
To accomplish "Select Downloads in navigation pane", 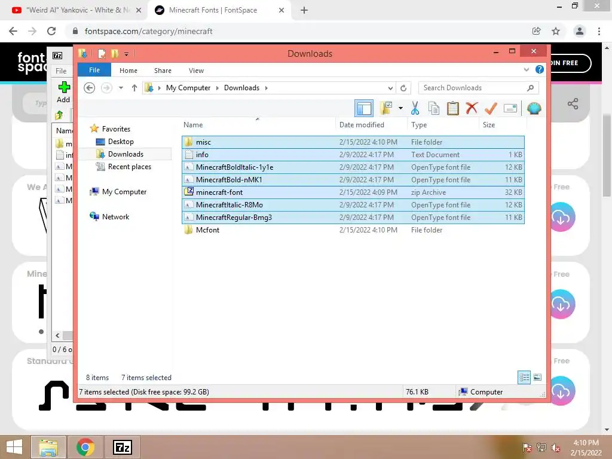I will [x=126, y=154].
